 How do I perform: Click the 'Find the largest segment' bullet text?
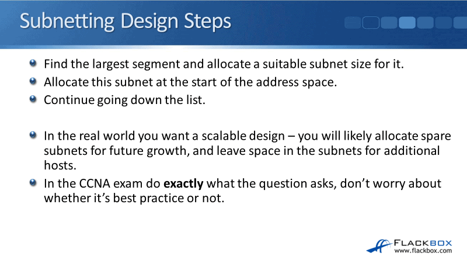coord(232,64)
